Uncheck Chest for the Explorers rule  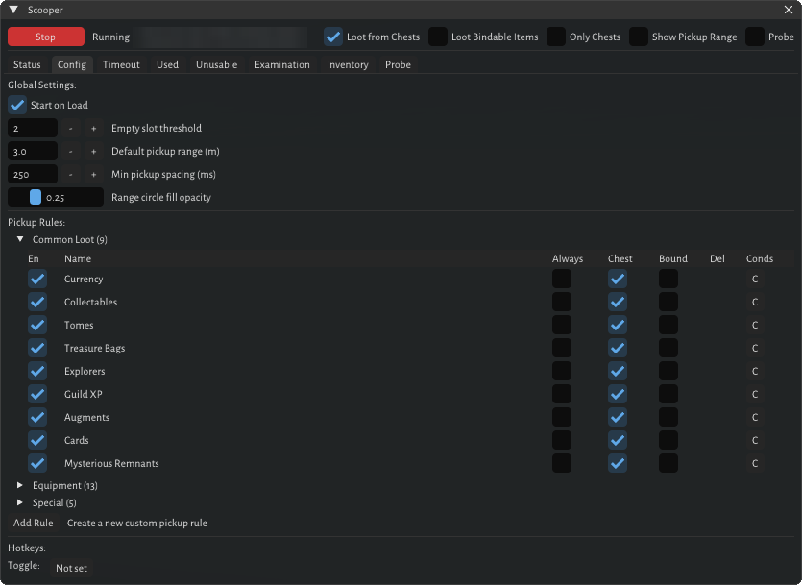coord(618,371)
